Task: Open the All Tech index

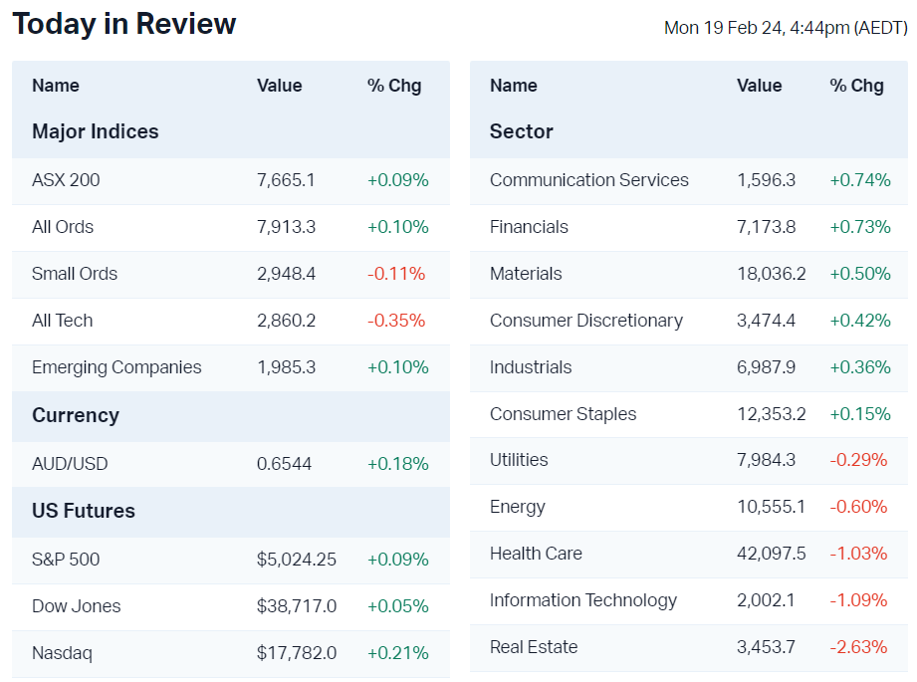Action: click(62, 321)
